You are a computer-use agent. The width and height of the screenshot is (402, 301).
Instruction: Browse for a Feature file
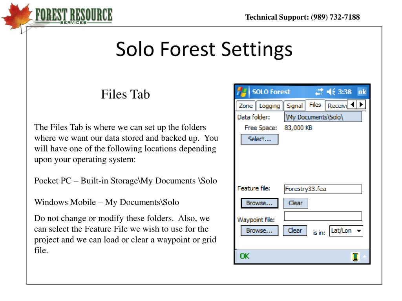[x=259, y=203]
